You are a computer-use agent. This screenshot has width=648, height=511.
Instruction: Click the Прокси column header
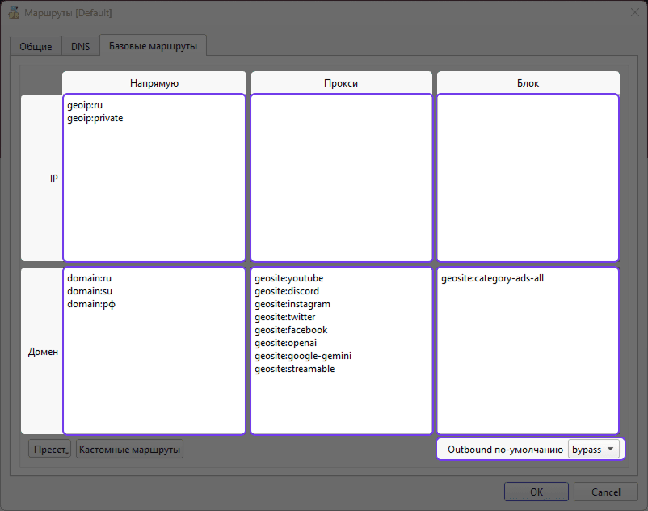tap(341, 83)
